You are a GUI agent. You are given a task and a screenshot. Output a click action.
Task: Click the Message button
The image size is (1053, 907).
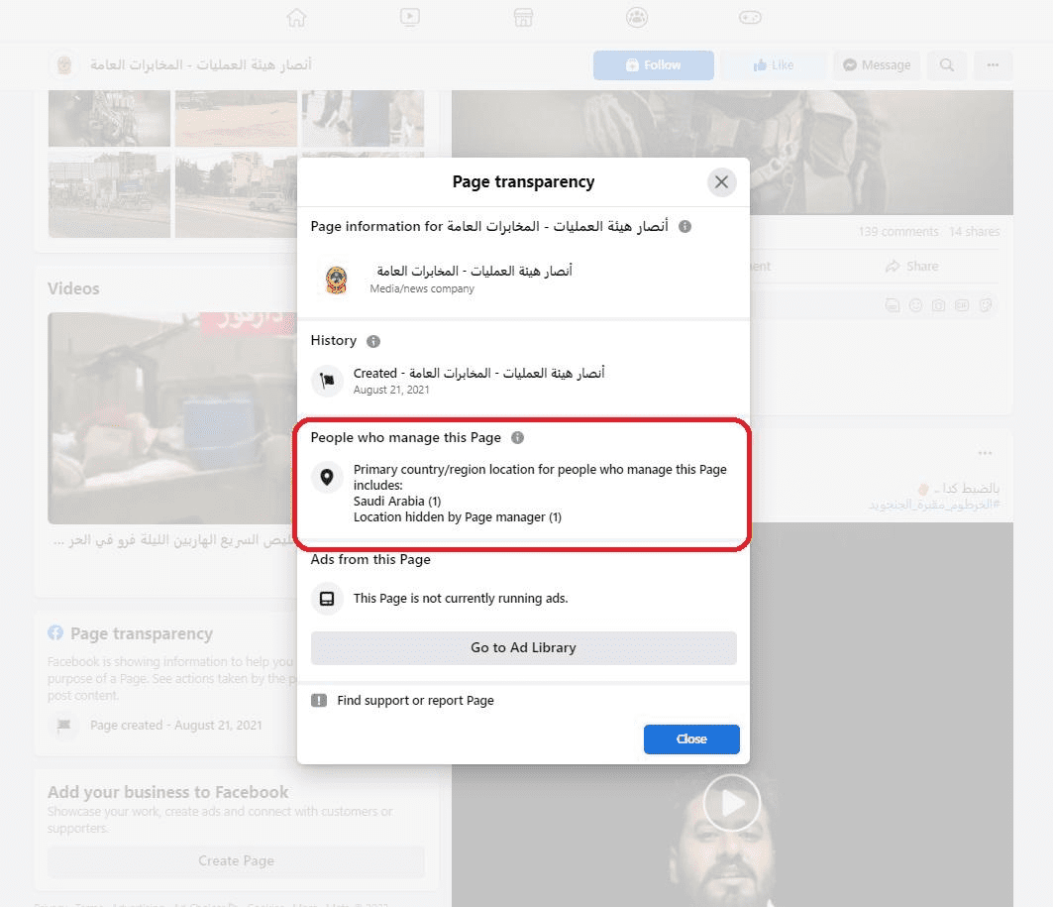877,65
